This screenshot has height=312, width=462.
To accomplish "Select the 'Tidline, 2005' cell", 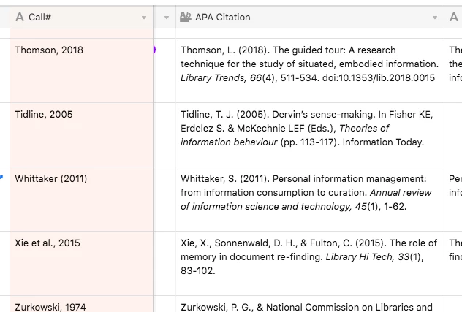I will (82, 135).
